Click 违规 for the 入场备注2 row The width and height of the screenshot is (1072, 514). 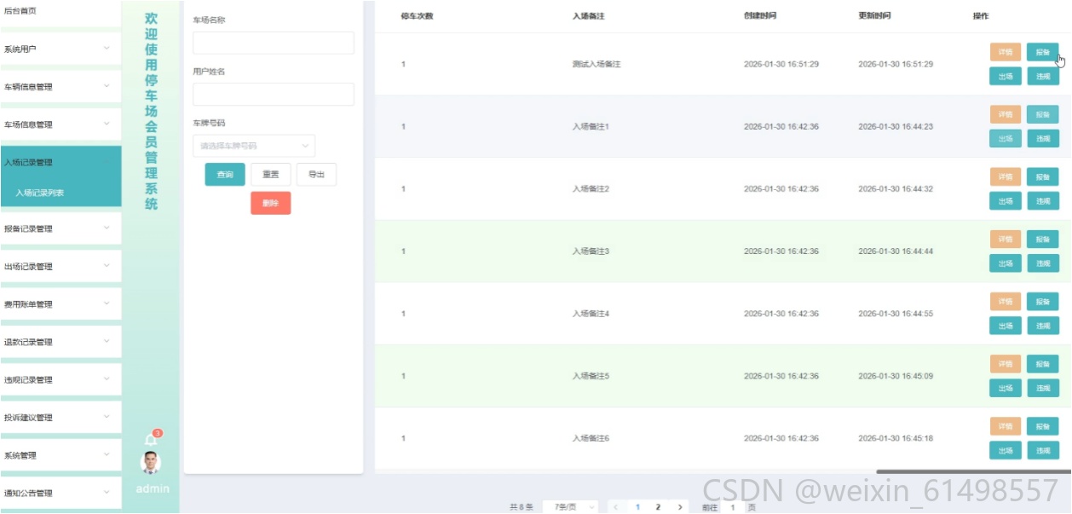coord(1043,201)
